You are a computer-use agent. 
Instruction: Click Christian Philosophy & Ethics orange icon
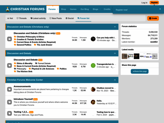click(x=15, y=37)
